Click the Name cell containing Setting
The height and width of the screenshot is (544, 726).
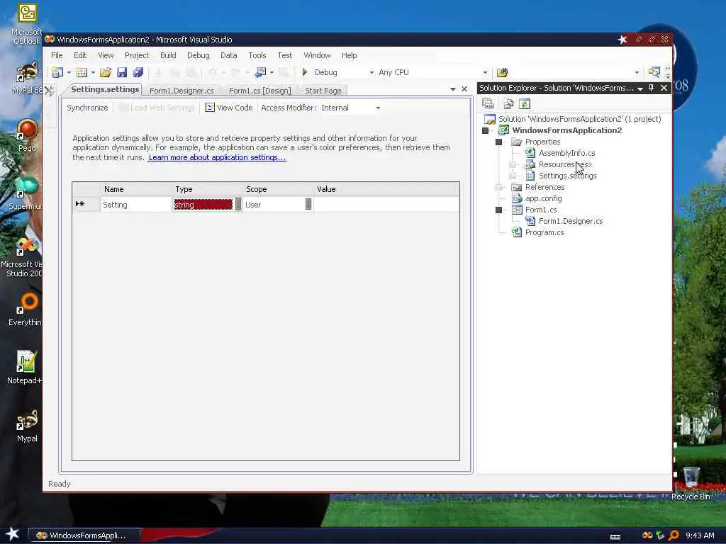pos(135,205)
